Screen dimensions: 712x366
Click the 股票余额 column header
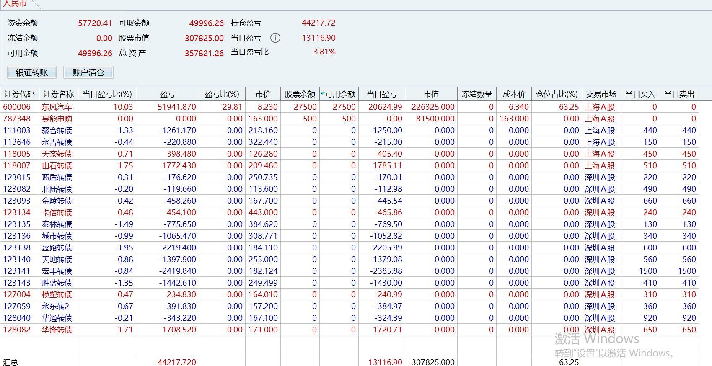coord(300,94)
